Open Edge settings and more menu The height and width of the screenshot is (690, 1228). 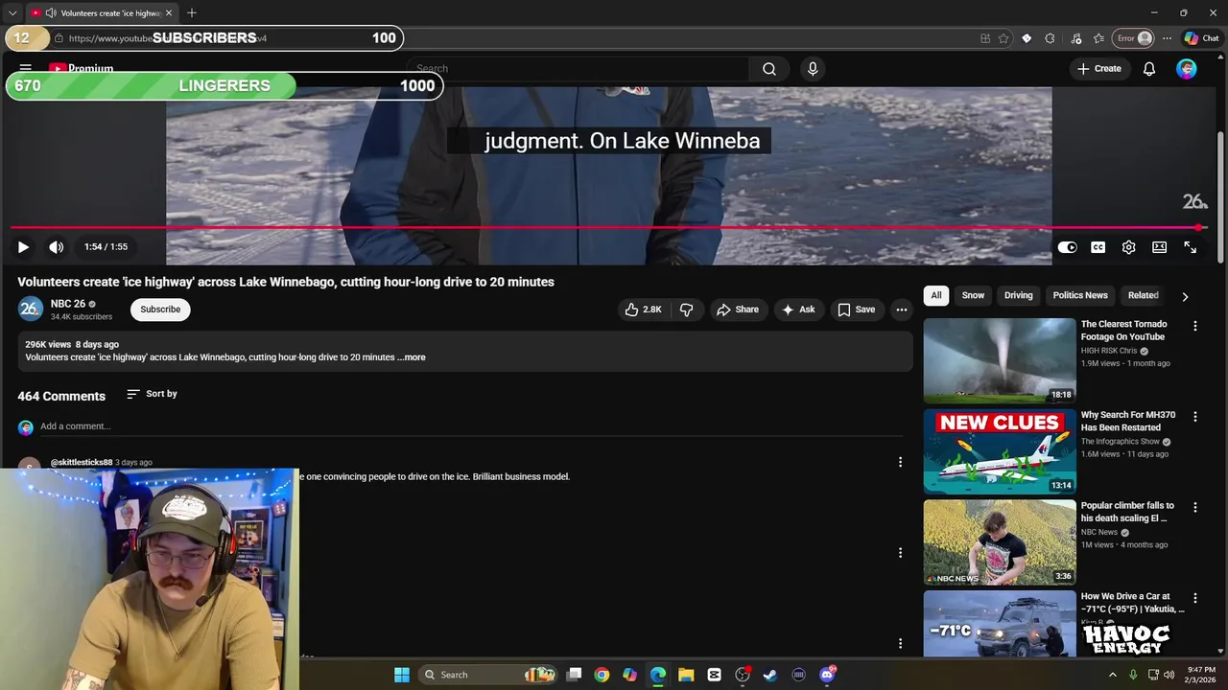pyautogui.click(x=1167, y=38)
